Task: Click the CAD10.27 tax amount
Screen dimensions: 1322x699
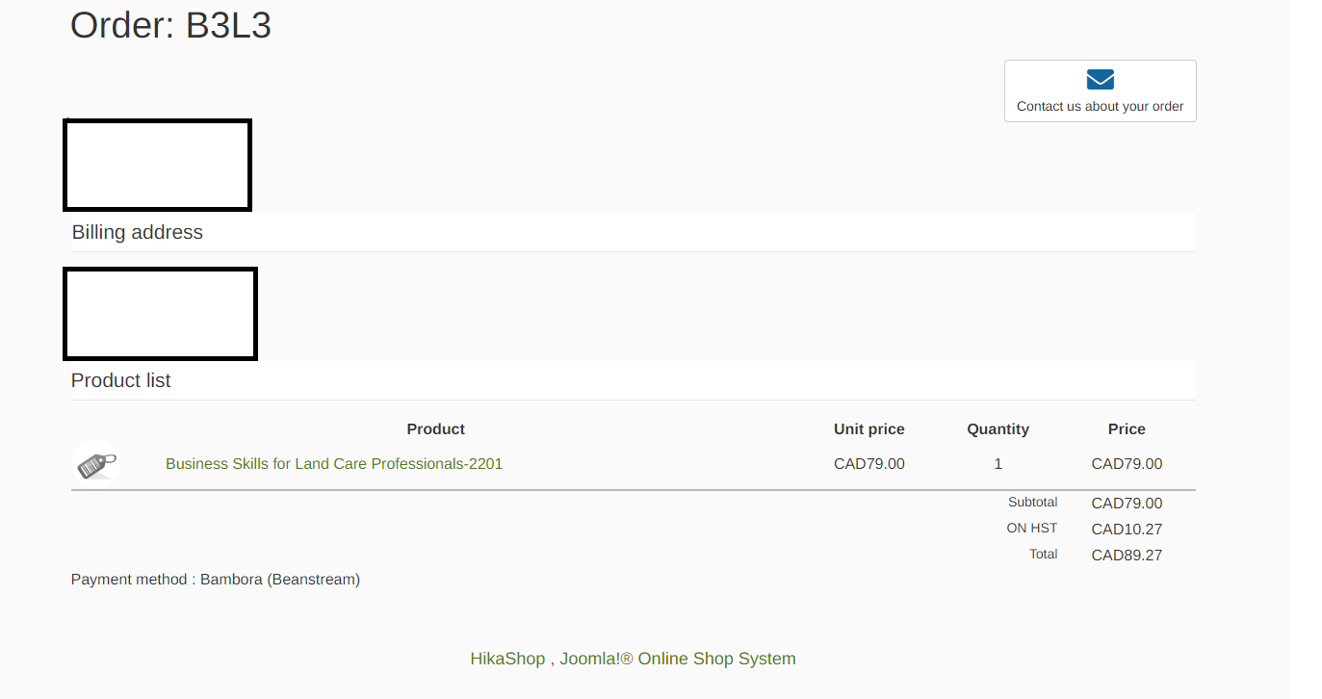Action: click(1127, 530)
